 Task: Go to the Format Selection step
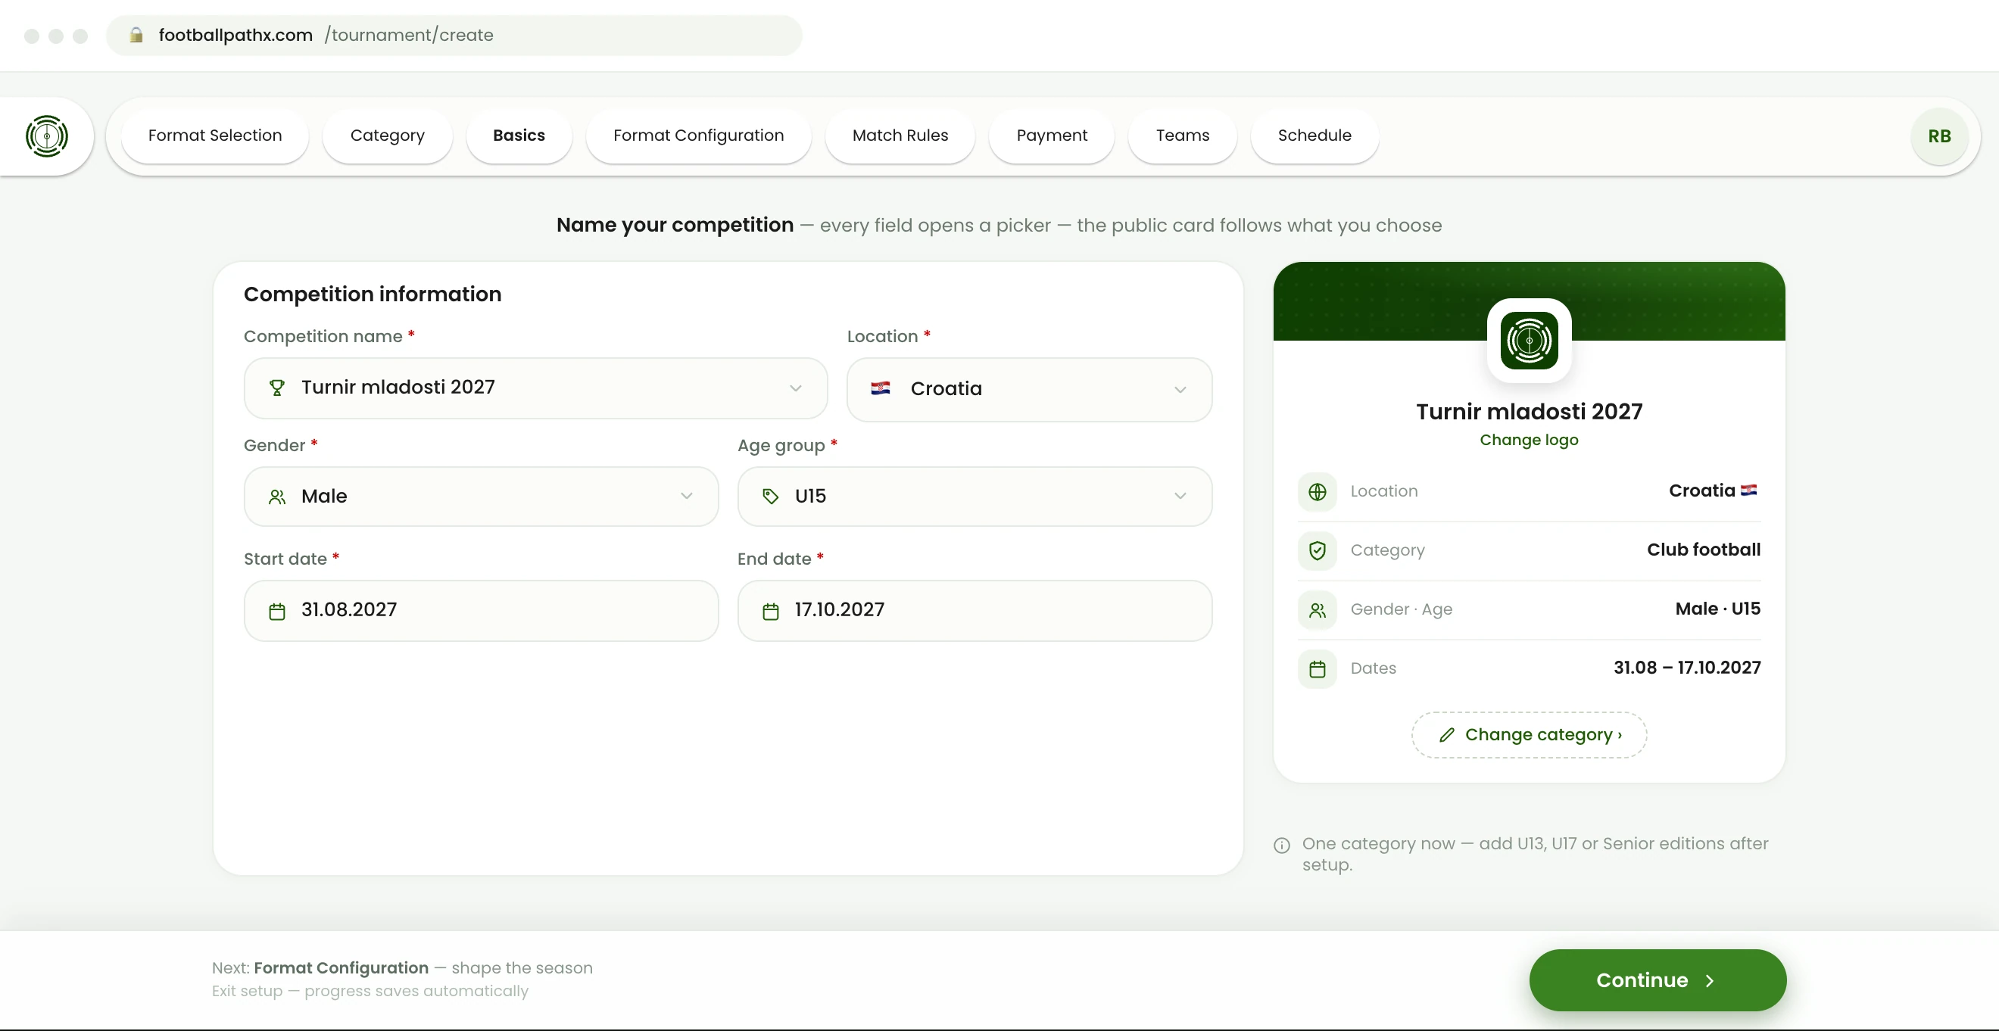coord(215,135)
